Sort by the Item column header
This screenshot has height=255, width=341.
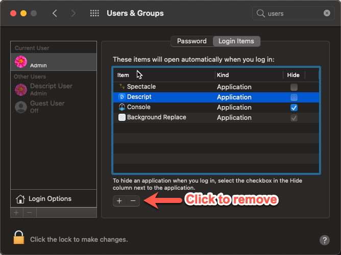164,75
